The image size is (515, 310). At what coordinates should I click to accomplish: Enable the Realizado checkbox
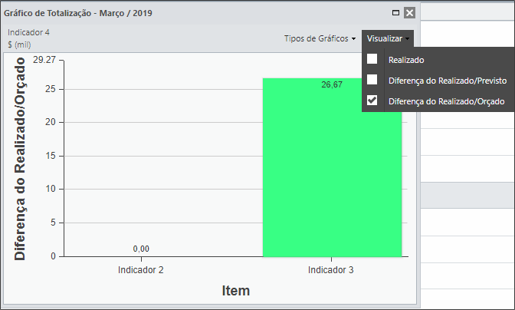tap(372, 59)
